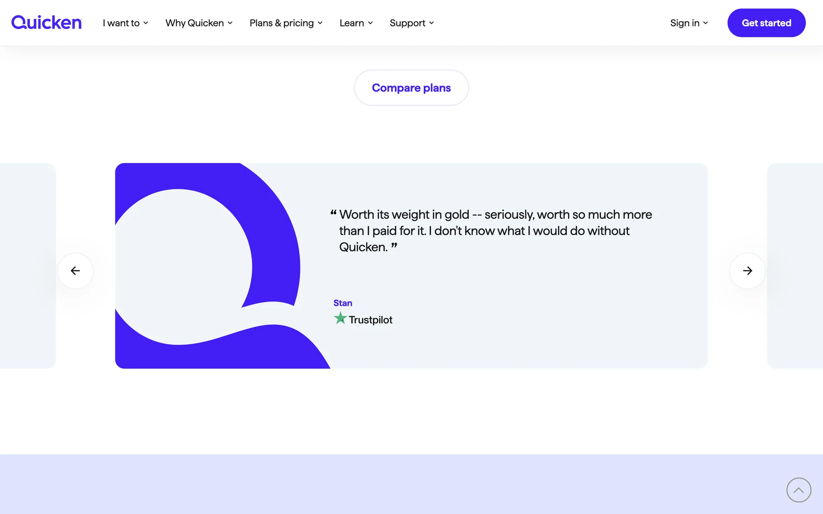Click the scroll-to-top chevron circle button
Image resolution: width=823 pixels, height=514 pixels.
(799, 490)
